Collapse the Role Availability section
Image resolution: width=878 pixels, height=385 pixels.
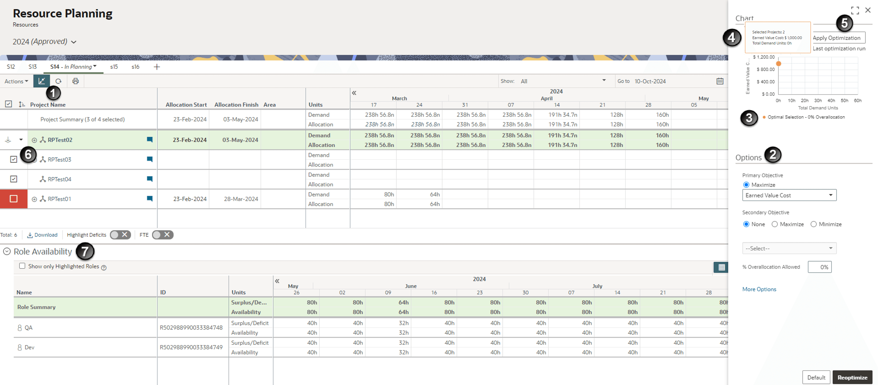pyautogui.click(x=7, y=251)
